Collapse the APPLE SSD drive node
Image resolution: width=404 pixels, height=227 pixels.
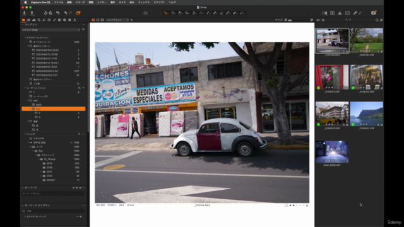tap(28, 143)
